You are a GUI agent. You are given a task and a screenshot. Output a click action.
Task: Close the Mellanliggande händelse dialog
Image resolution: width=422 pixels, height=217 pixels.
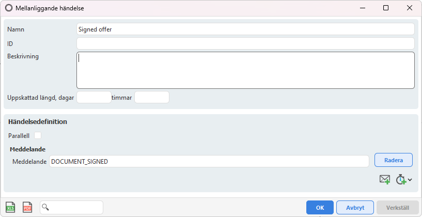pos(410,8)
